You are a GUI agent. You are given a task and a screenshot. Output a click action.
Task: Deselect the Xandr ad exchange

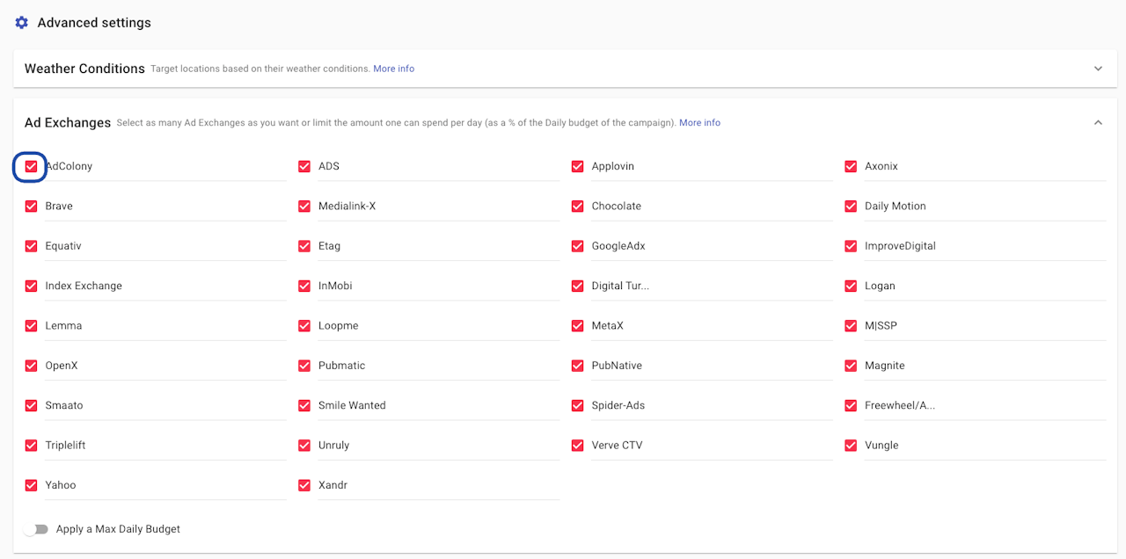click(304, 485)
